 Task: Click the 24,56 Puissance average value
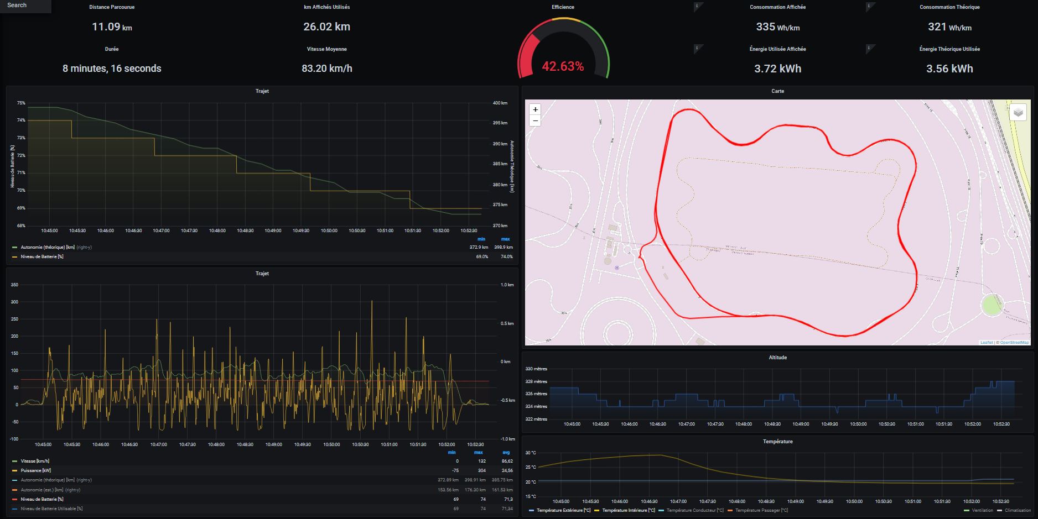tap(506, 470)
